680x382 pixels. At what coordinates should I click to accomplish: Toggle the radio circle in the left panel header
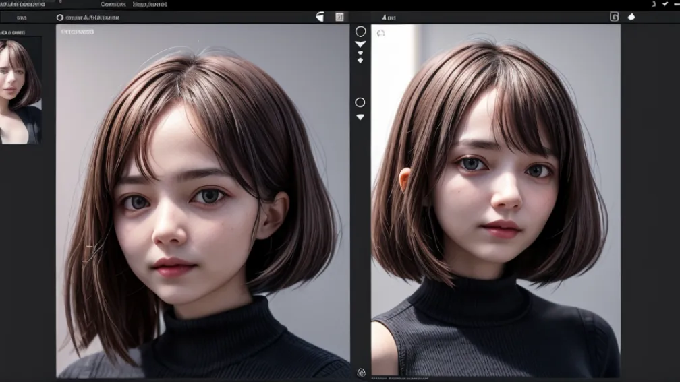point(60,18)
